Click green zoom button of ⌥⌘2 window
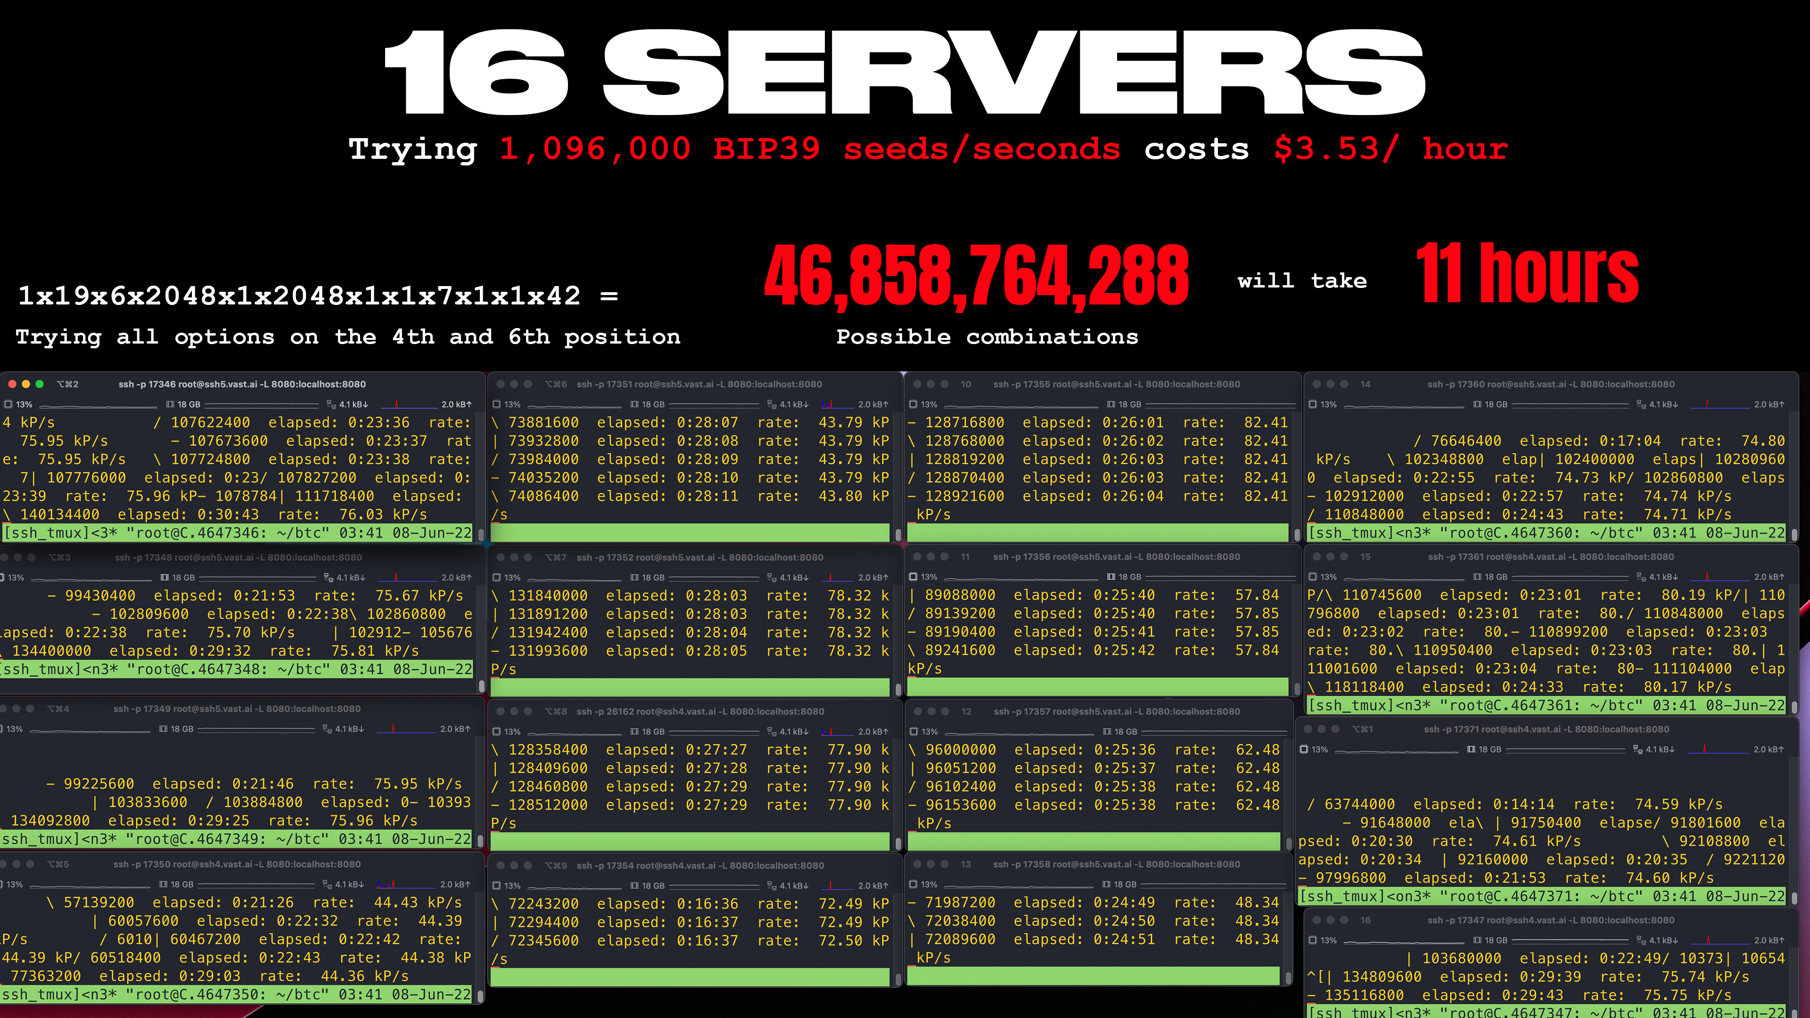1810x1018 pixels. tap(40, 384)
